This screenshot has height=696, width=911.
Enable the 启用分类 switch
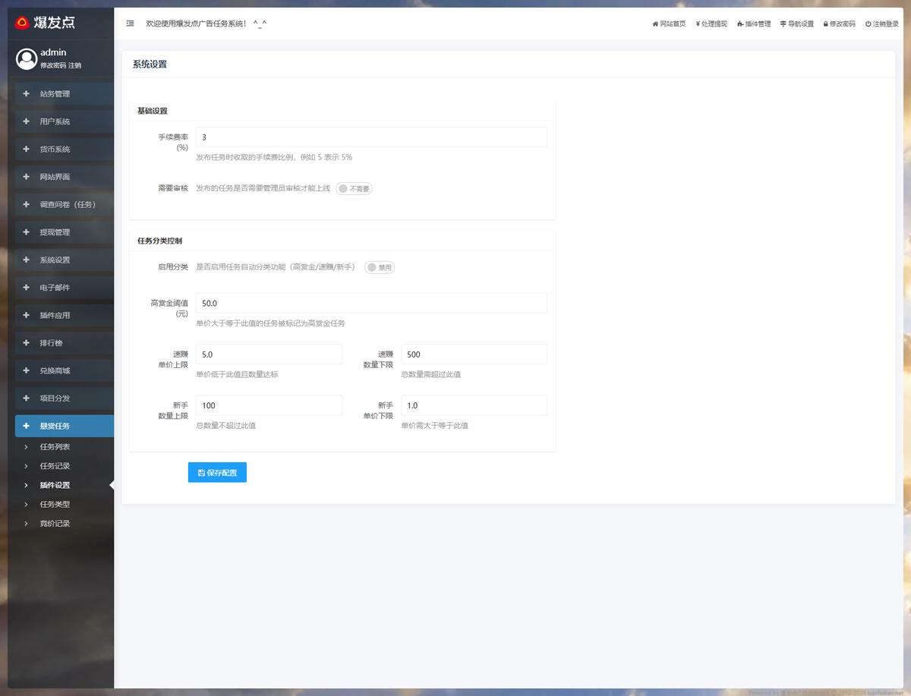click(380, 267)
